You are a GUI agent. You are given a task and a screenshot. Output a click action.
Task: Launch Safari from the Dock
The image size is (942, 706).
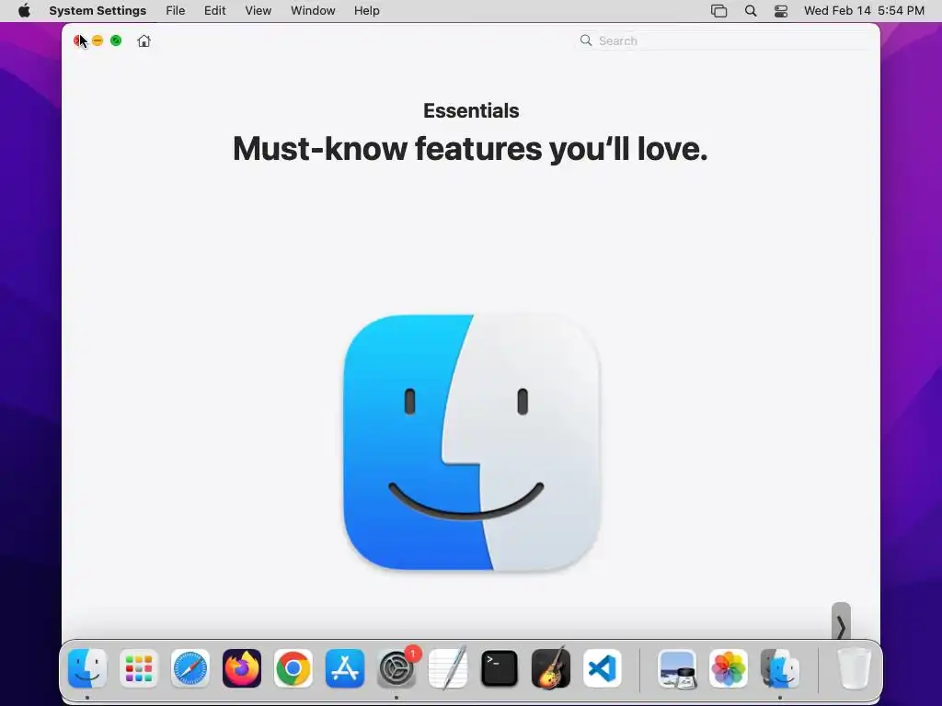[x=190, y=668]
